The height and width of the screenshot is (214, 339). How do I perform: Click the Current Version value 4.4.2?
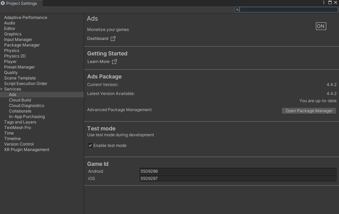tap(331, 85)
